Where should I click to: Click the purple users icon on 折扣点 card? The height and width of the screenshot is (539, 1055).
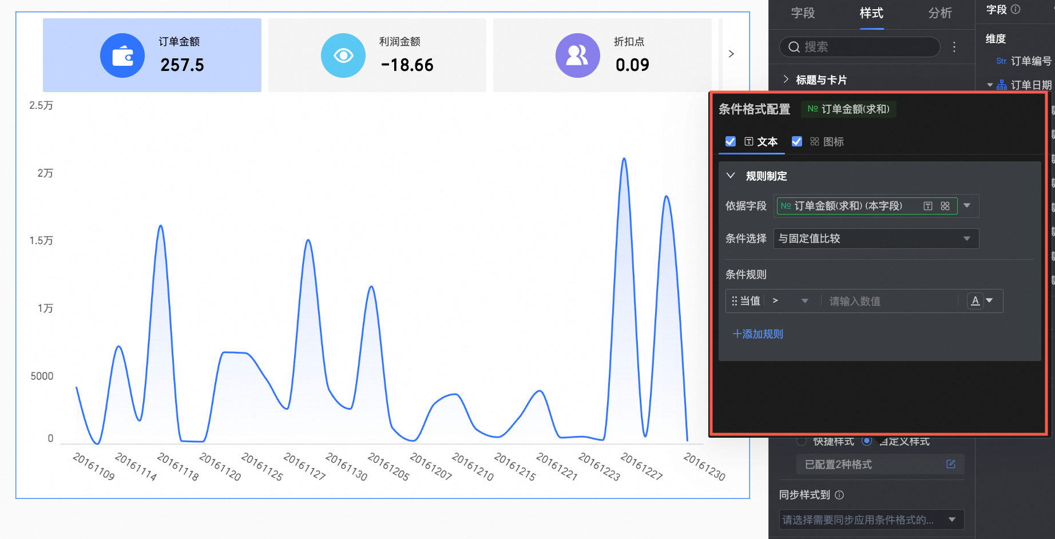click(x=577, y=56)
